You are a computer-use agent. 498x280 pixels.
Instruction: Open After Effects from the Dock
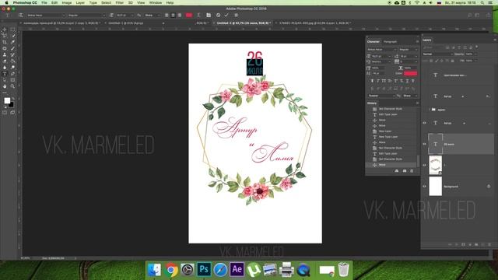237,270
